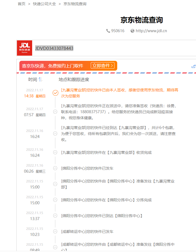Click marker for 10:23 成都转运中心 已发车
The image size is (196, 252).
coord(55,232)
